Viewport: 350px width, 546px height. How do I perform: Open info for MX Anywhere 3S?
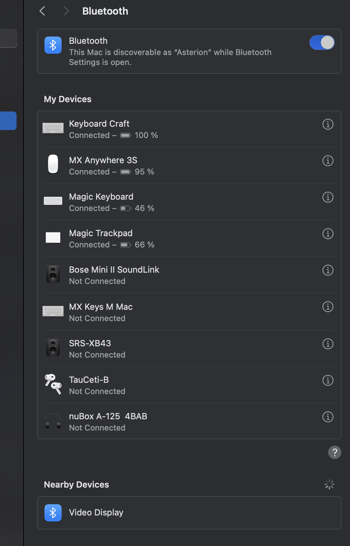click(x=328, y=161)
